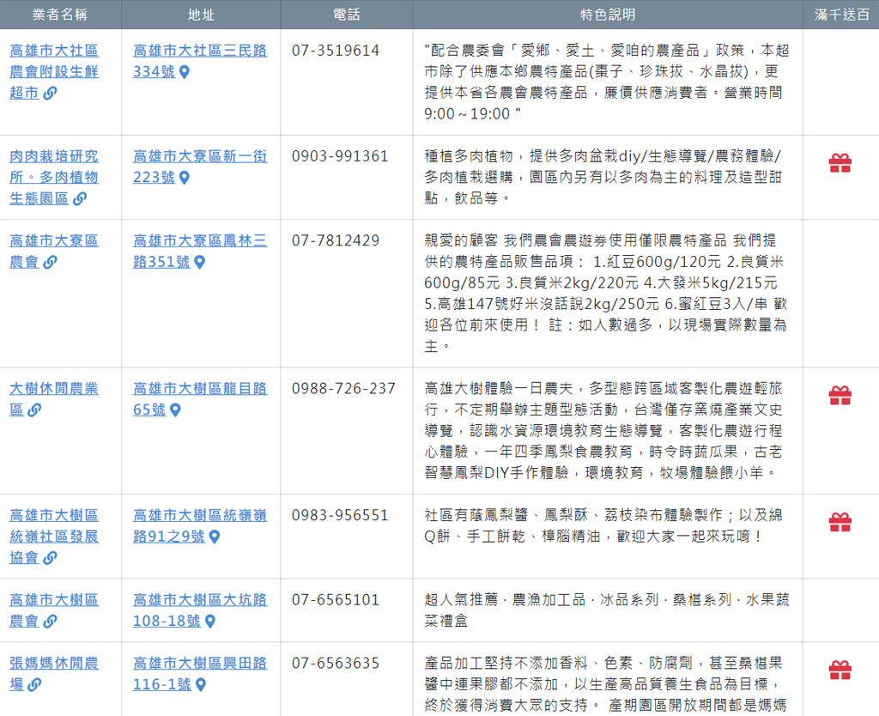This screenshot has height=716, width=879.
Task: Open 肉肉栽培研究所 多肉植物生態園區 vendor link
Action: 53,177
